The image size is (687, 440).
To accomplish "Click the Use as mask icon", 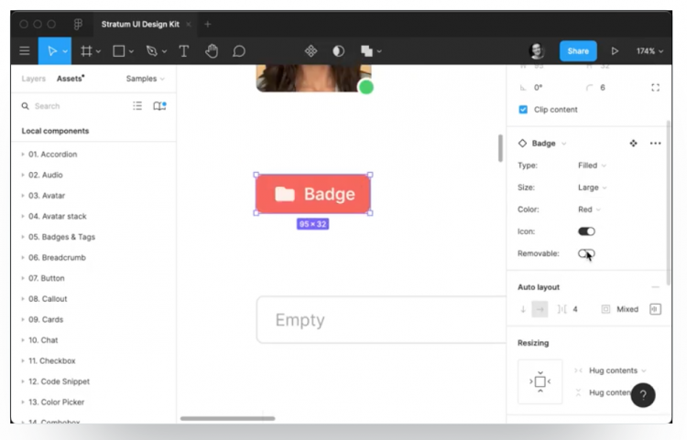I will click(338, 51).
